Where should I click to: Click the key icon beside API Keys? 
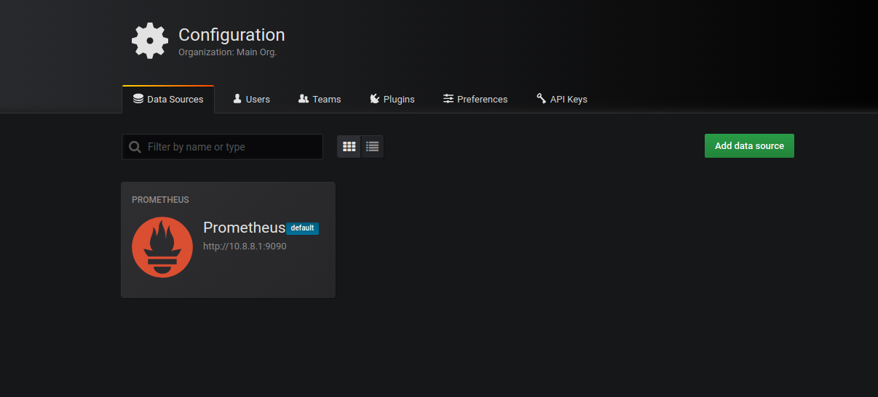click(541, 99)
